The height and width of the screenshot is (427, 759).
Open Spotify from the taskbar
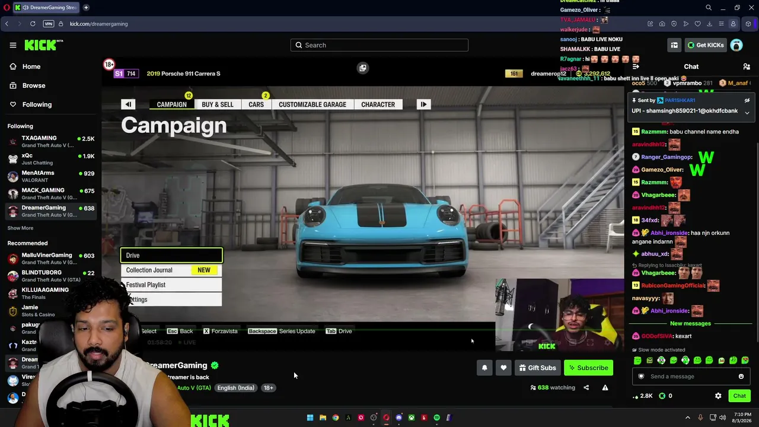coord(436,418)
